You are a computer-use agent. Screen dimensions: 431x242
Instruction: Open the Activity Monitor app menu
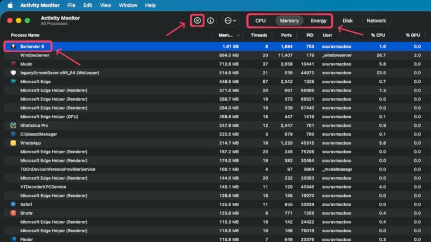(x=40, y=5)
